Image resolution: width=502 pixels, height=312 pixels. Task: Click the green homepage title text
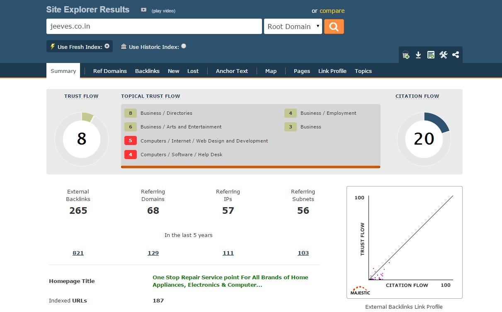click(x=230, y=281)
